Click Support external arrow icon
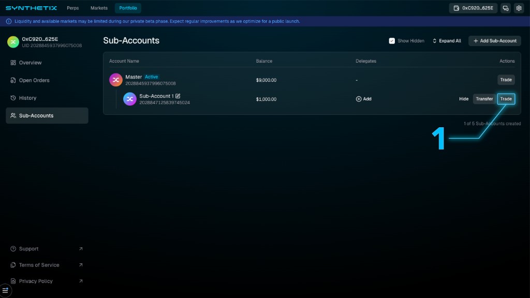The image size is (530, 298). (81, 249)
